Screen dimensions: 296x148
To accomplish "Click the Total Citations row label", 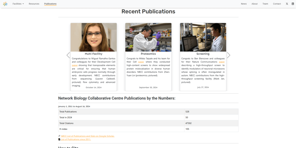I will (66, 123).
